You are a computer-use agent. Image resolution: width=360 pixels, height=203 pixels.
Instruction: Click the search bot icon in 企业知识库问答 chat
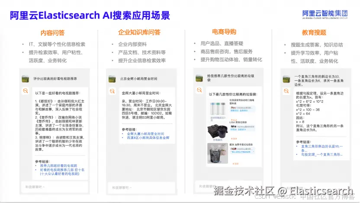(x=112, y=91)
